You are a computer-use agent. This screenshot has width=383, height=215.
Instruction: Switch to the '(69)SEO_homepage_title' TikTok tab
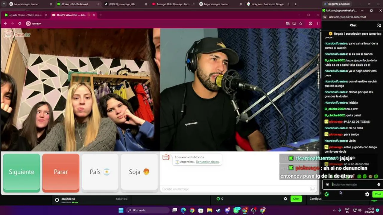pos(126,4)
